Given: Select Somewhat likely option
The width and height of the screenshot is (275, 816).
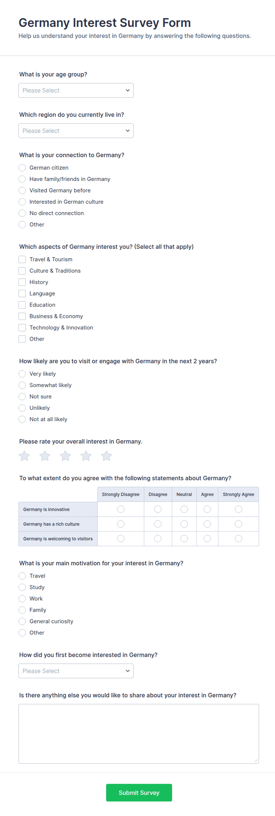Looking at the screenshot, I should tap(22, 385).
